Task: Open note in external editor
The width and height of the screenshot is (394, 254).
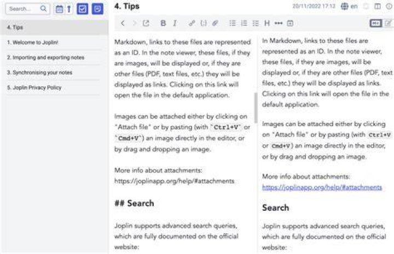Action: (146, 23)
